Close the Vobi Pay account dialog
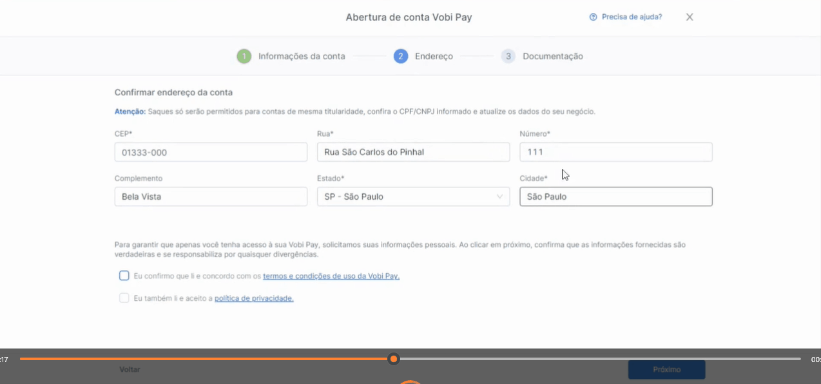The width and height of the screenshot is (821, 384). (690, 17)
